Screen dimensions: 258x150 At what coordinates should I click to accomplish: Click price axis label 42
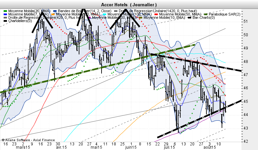click(246, 141)
